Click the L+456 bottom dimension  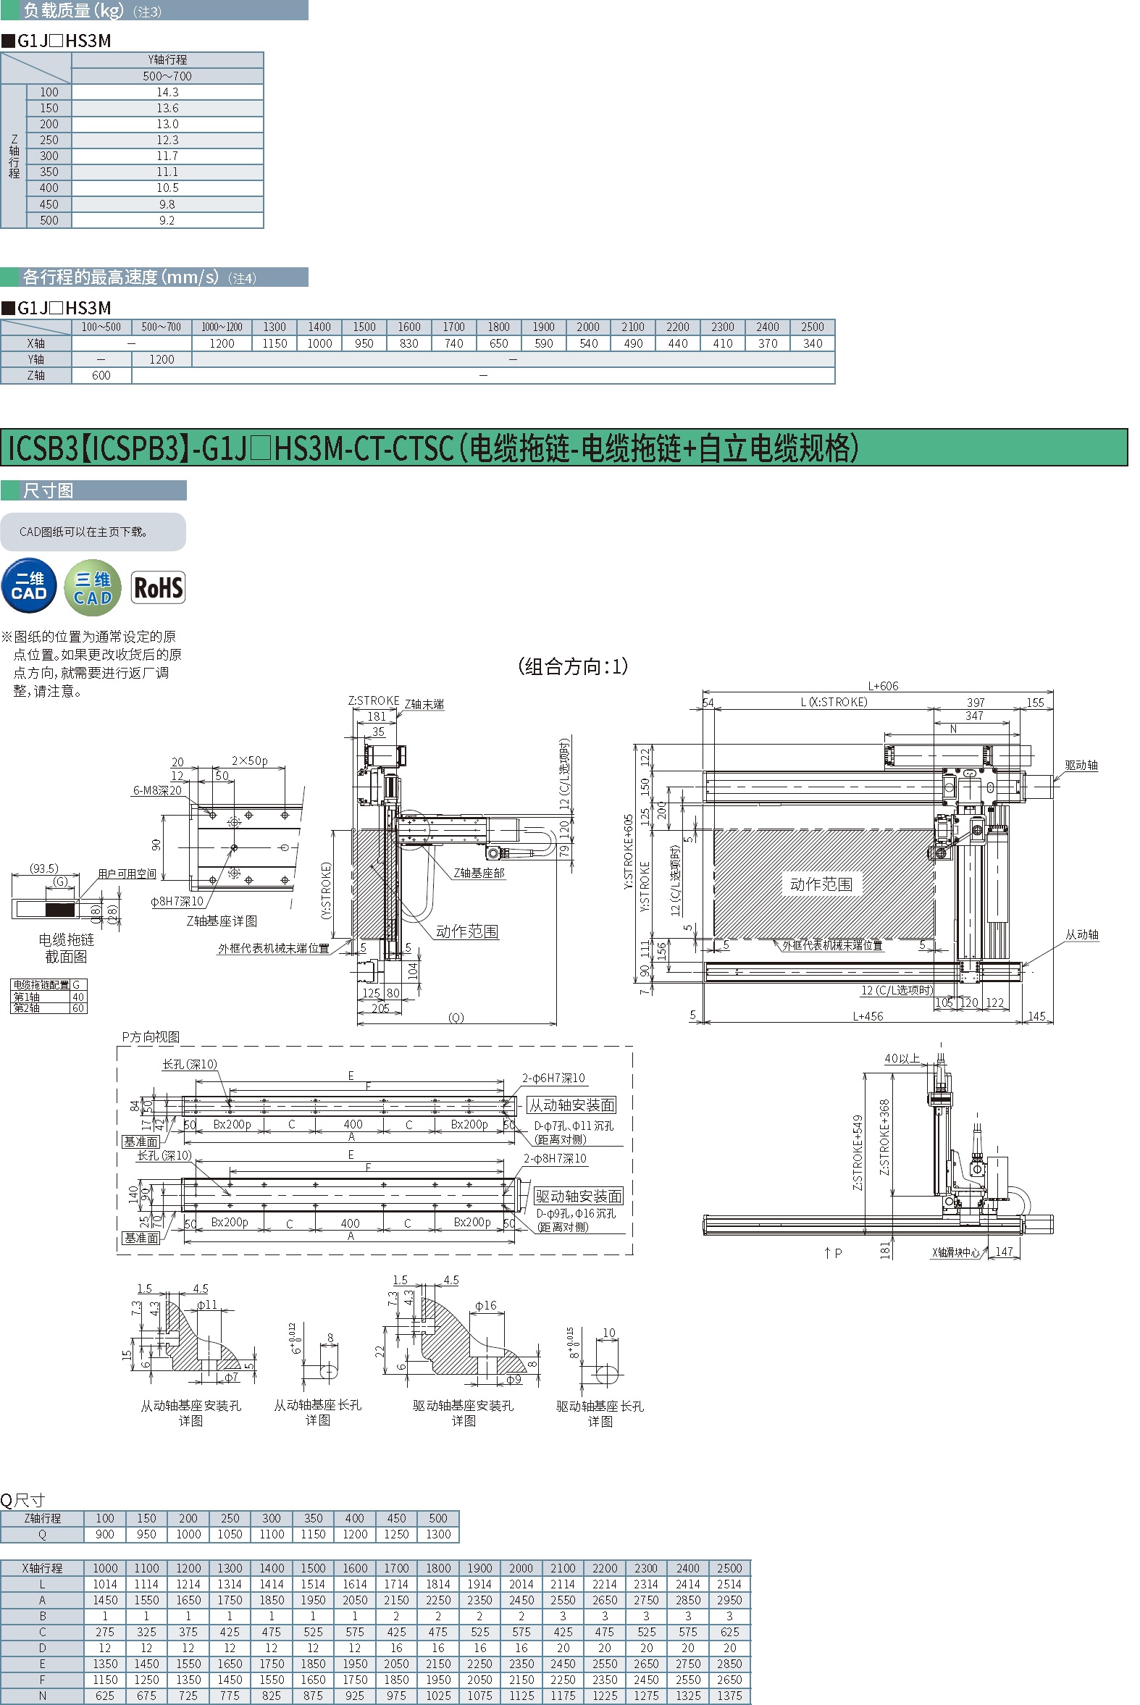(868, 1015)
